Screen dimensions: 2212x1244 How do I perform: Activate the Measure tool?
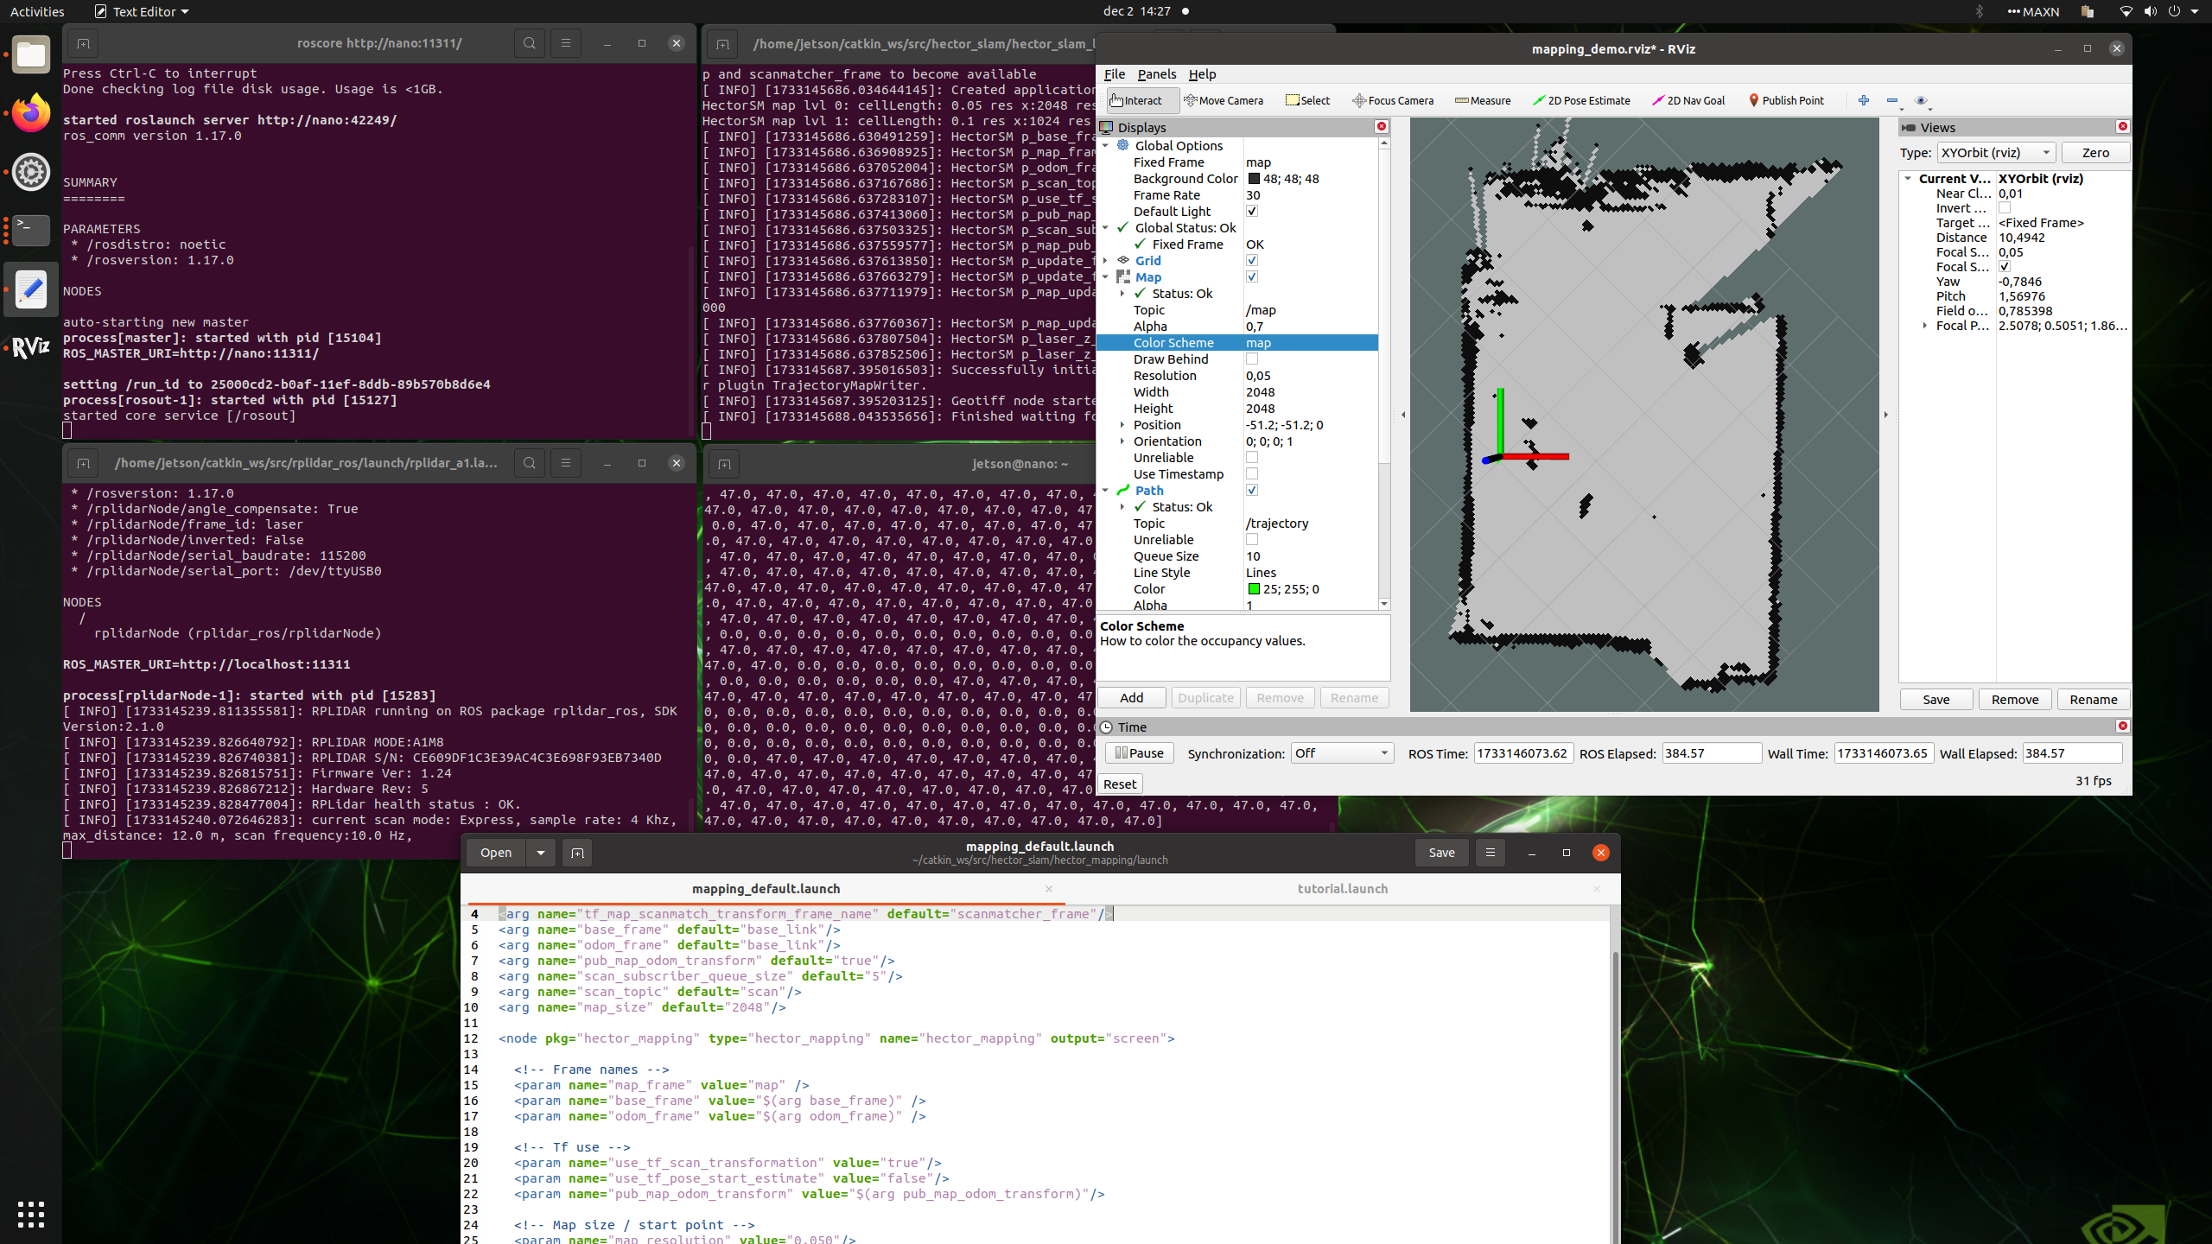click(1483, 100)
